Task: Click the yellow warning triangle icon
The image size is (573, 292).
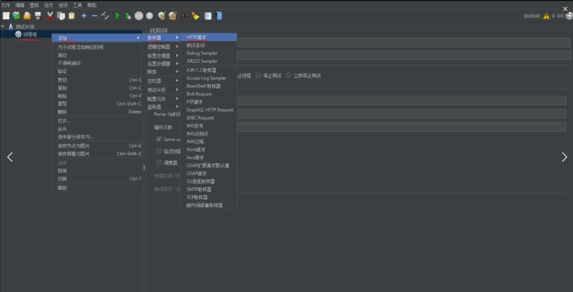Action: [546, 16]
